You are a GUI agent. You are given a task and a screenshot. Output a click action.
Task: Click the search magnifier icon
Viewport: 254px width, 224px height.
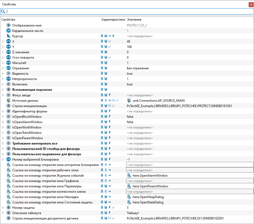click(3, 12)
